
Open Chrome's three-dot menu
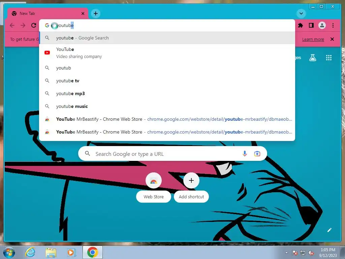(x=333, y=25)
